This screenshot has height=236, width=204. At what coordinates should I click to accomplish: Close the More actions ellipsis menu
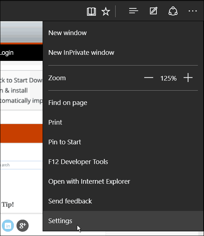click(193, 11)
